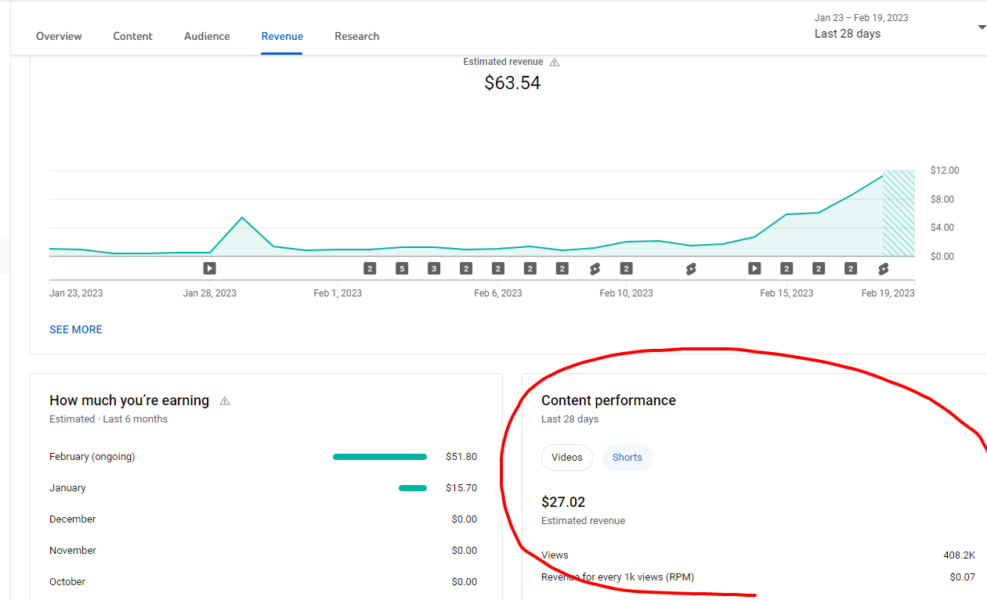Click the Revenue for every 1k views (RPM) row
Viewport: 987px width, 600px height.
pyautogui.click(x=617, y=577)
